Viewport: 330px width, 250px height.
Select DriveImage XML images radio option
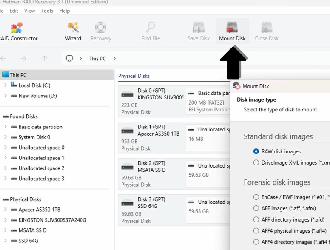256,162
